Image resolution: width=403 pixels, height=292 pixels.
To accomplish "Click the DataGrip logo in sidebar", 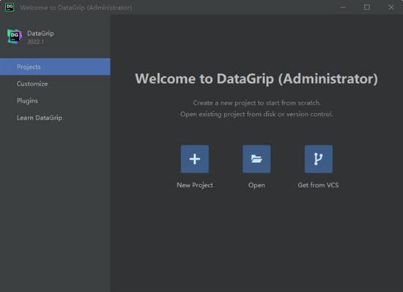I will [15, 37].
